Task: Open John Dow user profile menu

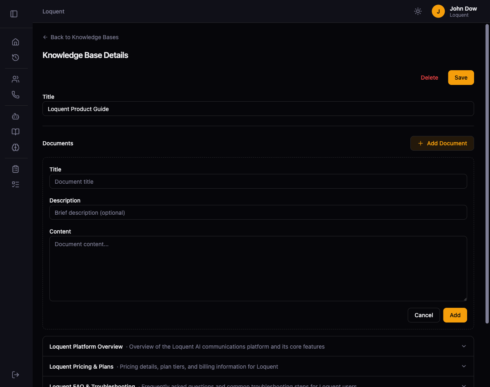Action: click(454, 11)
